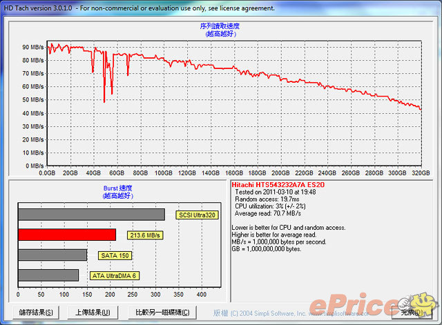
Task: Click the 'Random access: 19.7ms' value
Action: point(267,199)
